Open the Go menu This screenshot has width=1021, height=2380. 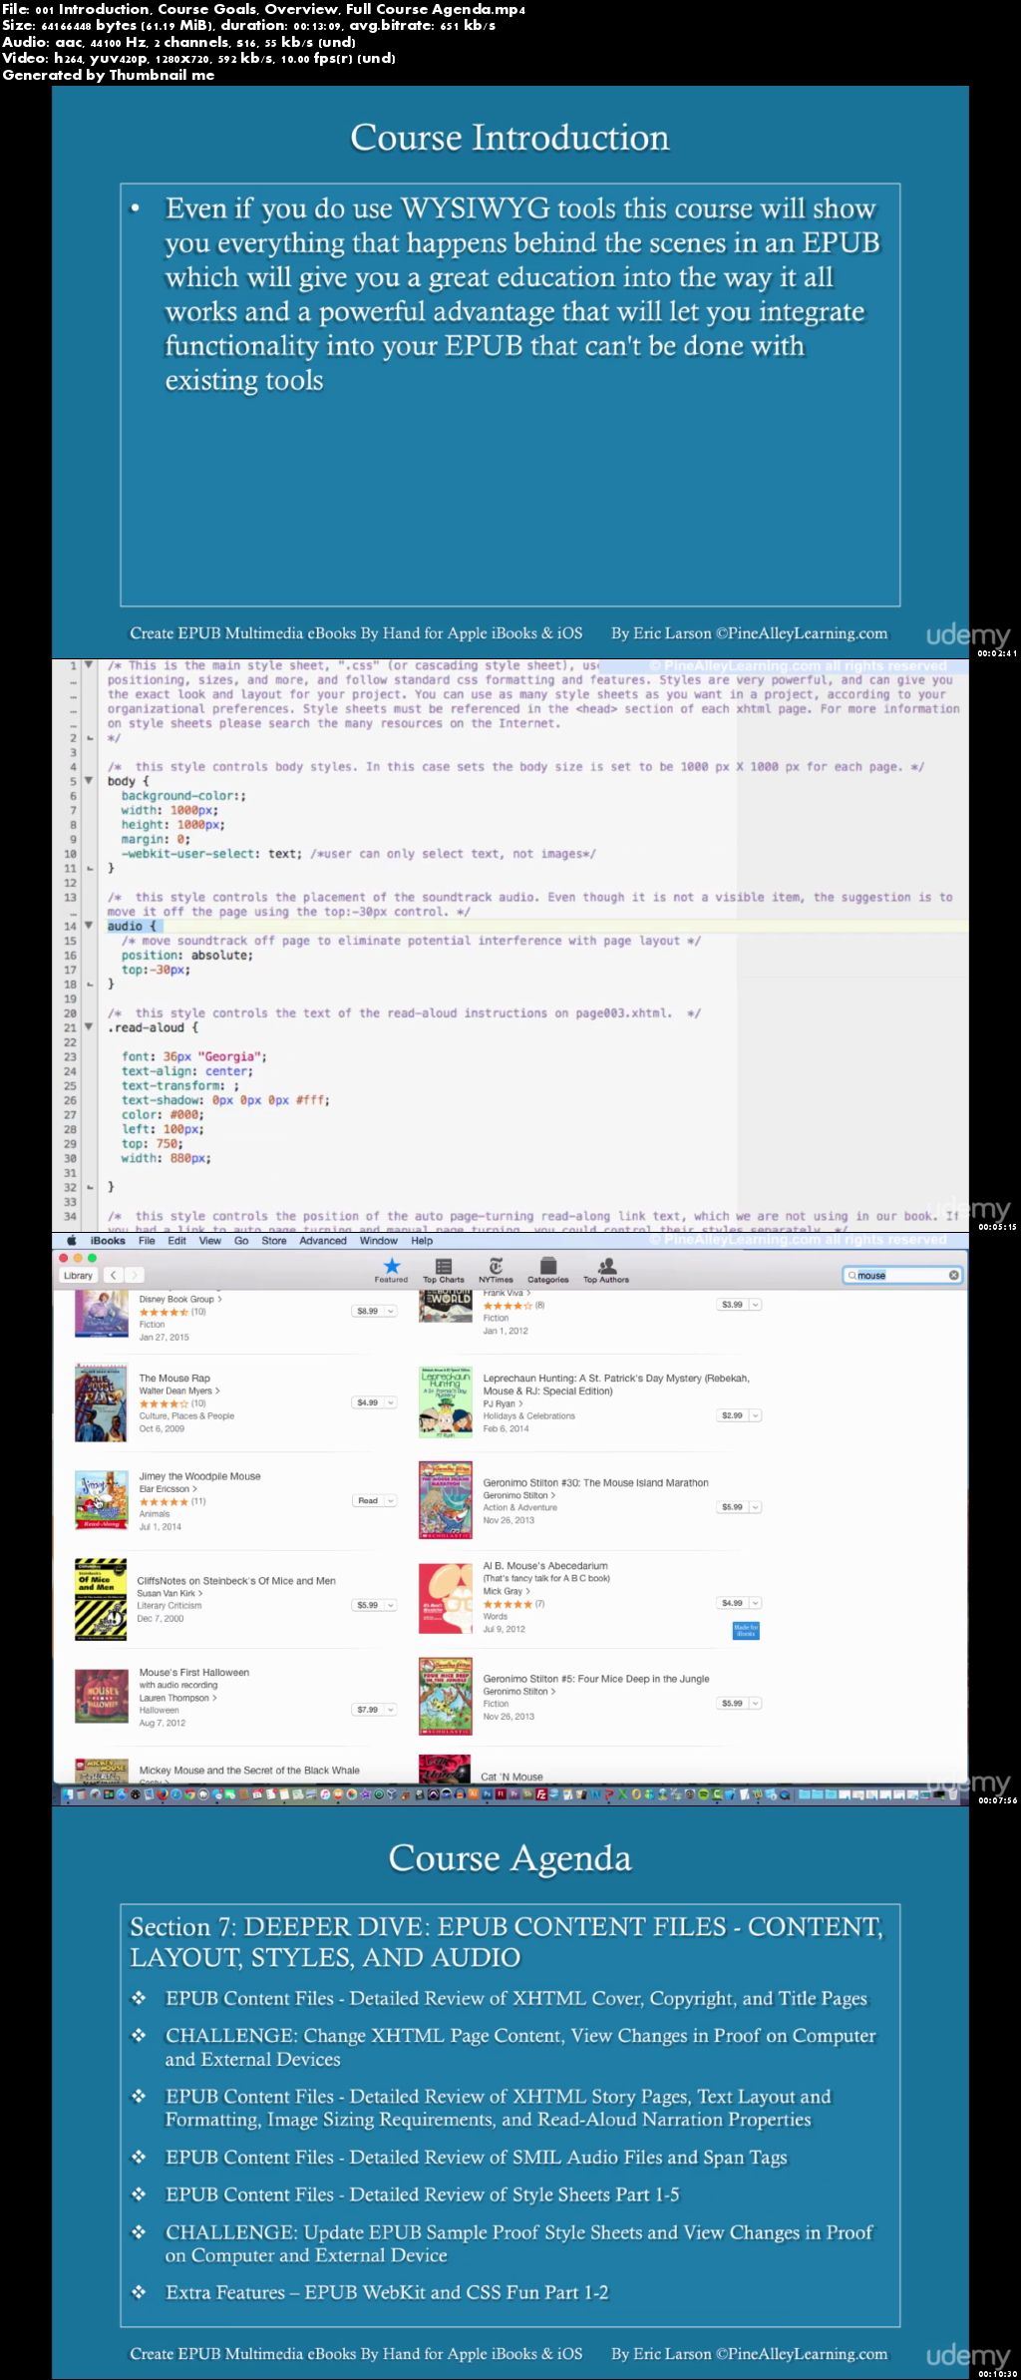241,1241
